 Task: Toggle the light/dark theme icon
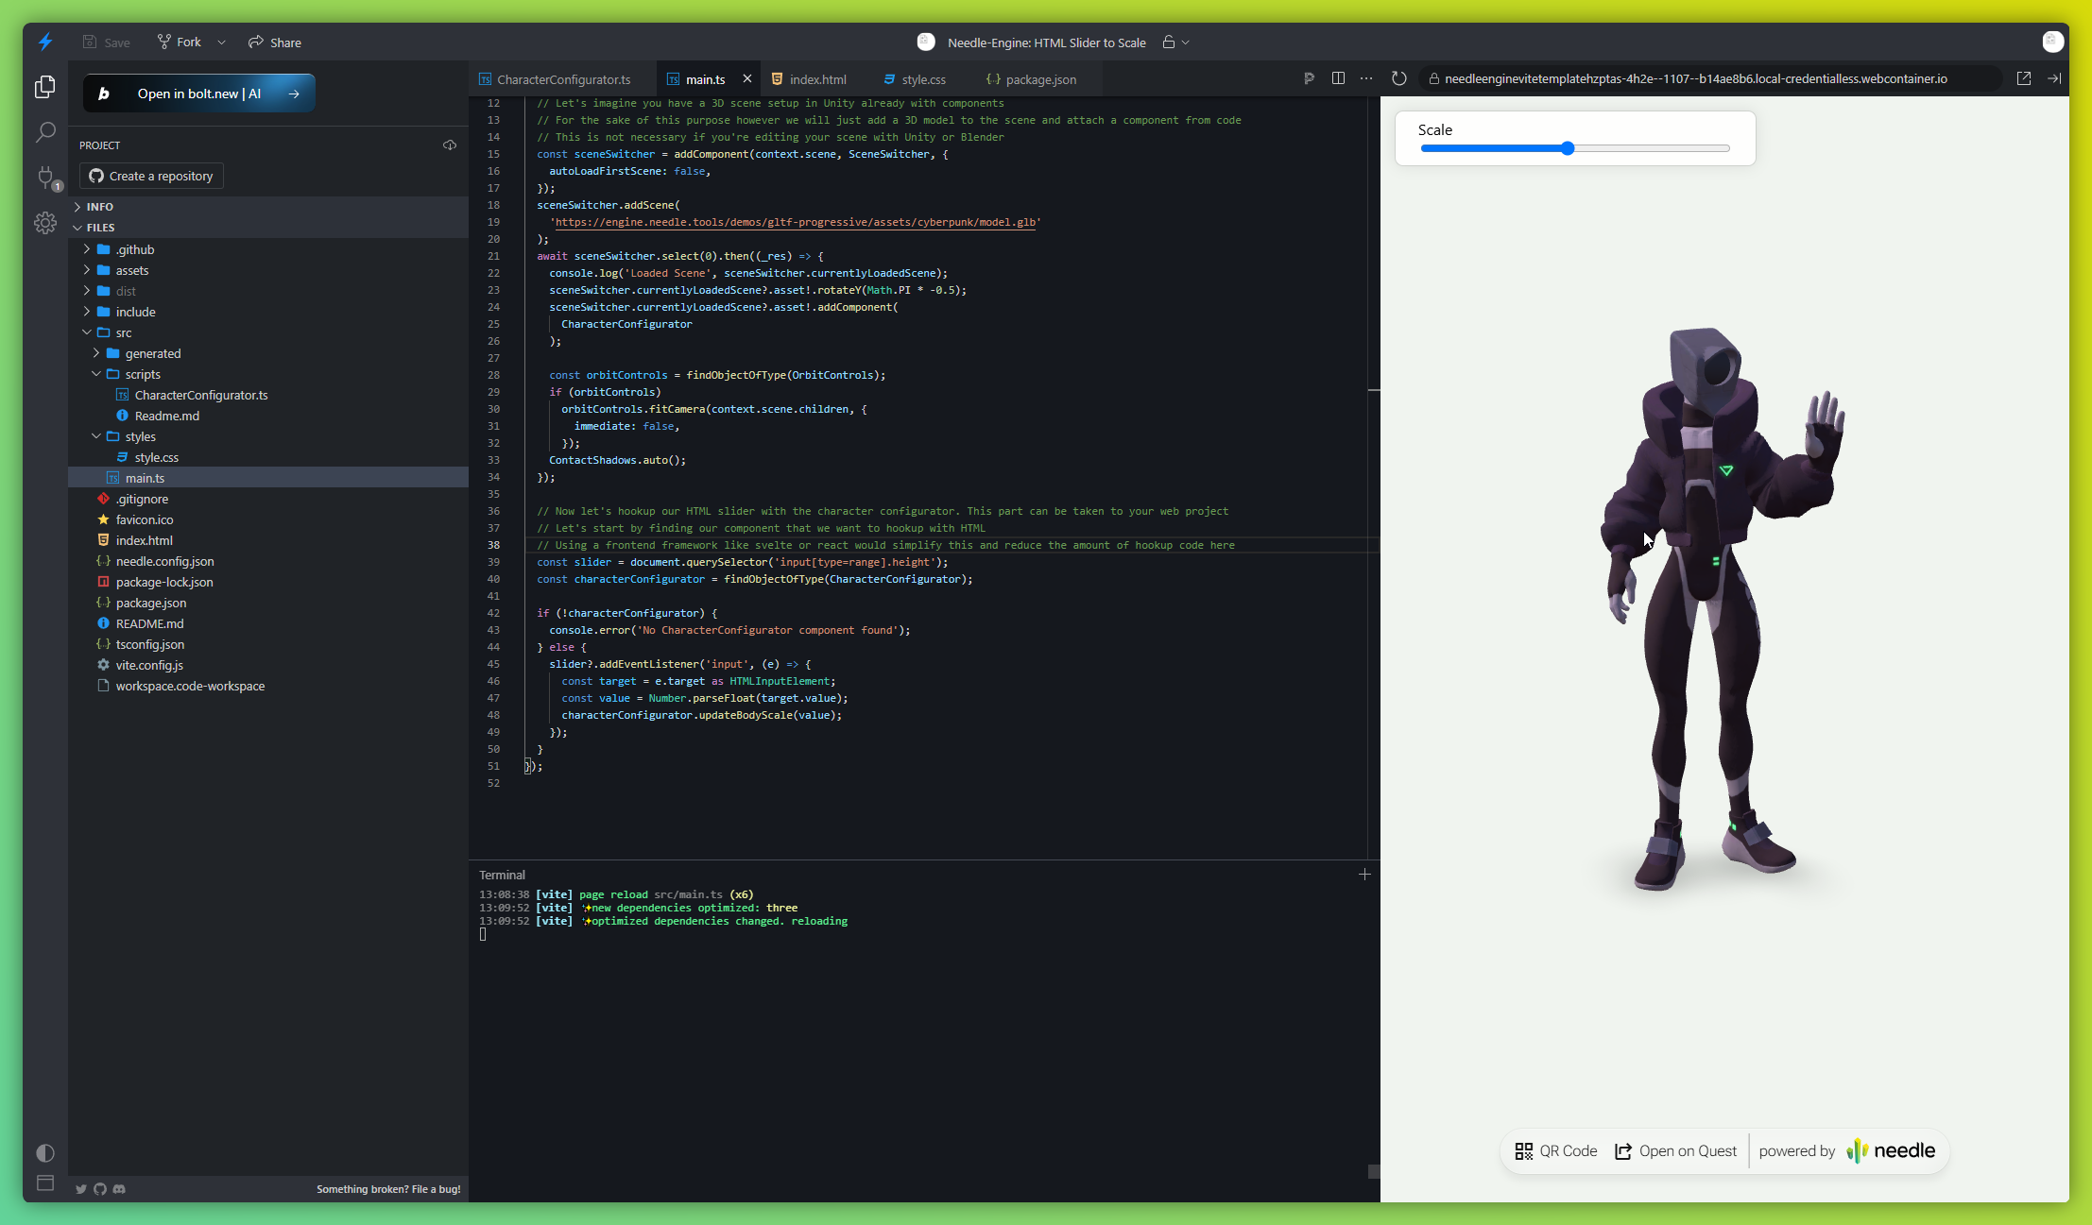point(44,1153)
